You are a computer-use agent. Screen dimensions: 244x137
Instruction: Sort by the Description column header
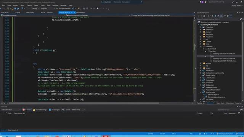(x=18, y=113)
